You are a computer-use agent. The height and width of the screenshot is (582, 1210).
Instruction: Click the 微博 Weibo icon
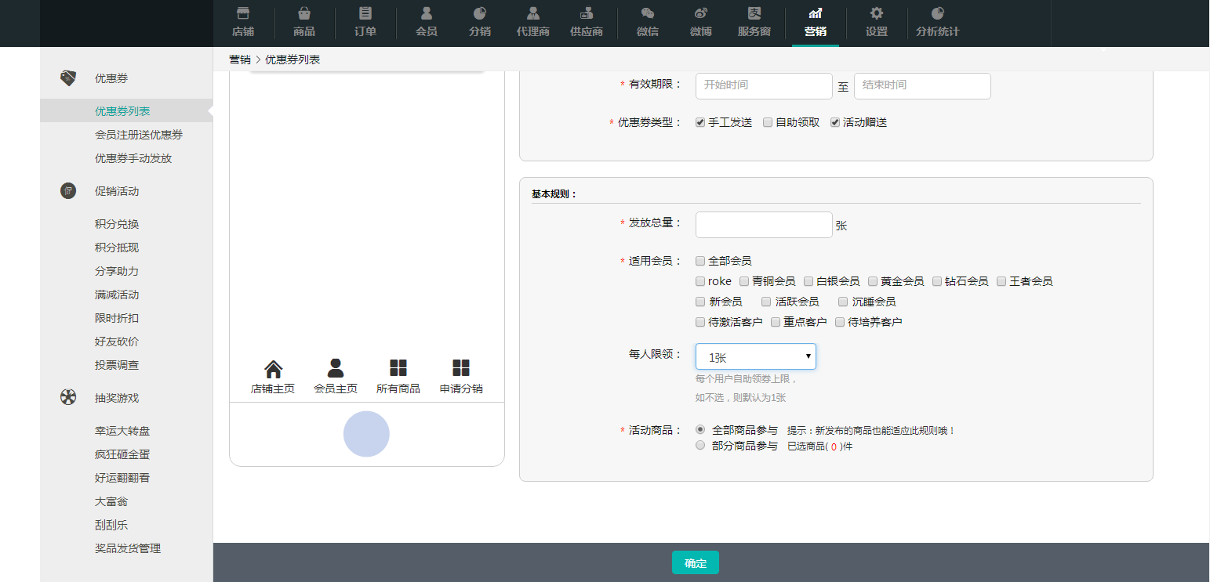[701, 14]
